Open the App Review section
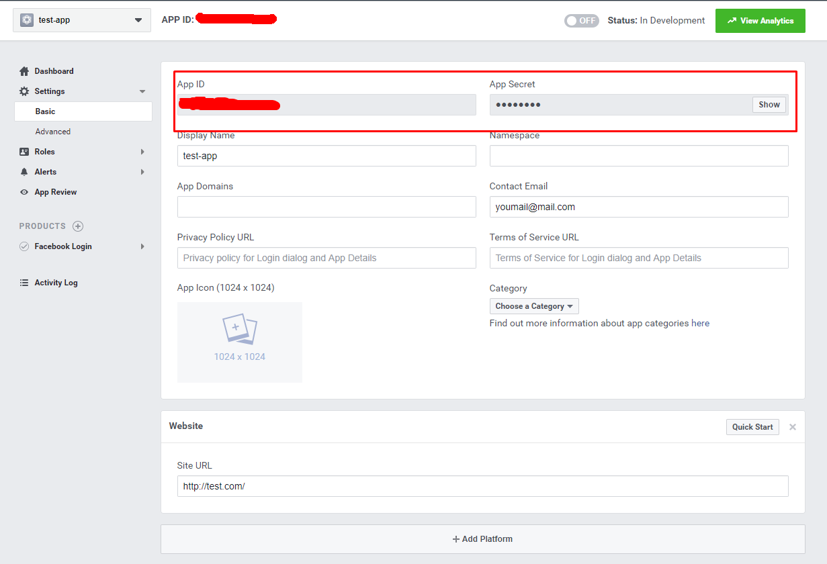This screenshot has height=564, width=827. click(x=56, y=192)
